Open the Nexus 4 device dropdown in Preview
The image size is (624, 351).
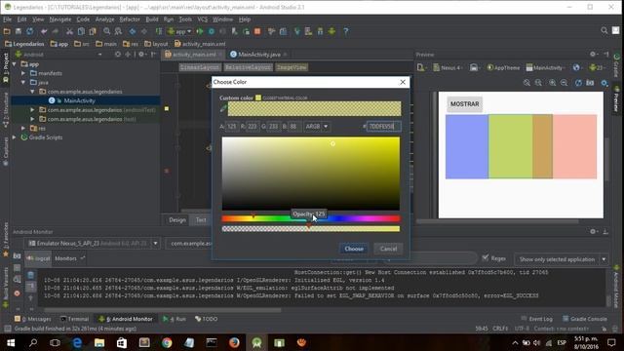click(x=448, y=68)
